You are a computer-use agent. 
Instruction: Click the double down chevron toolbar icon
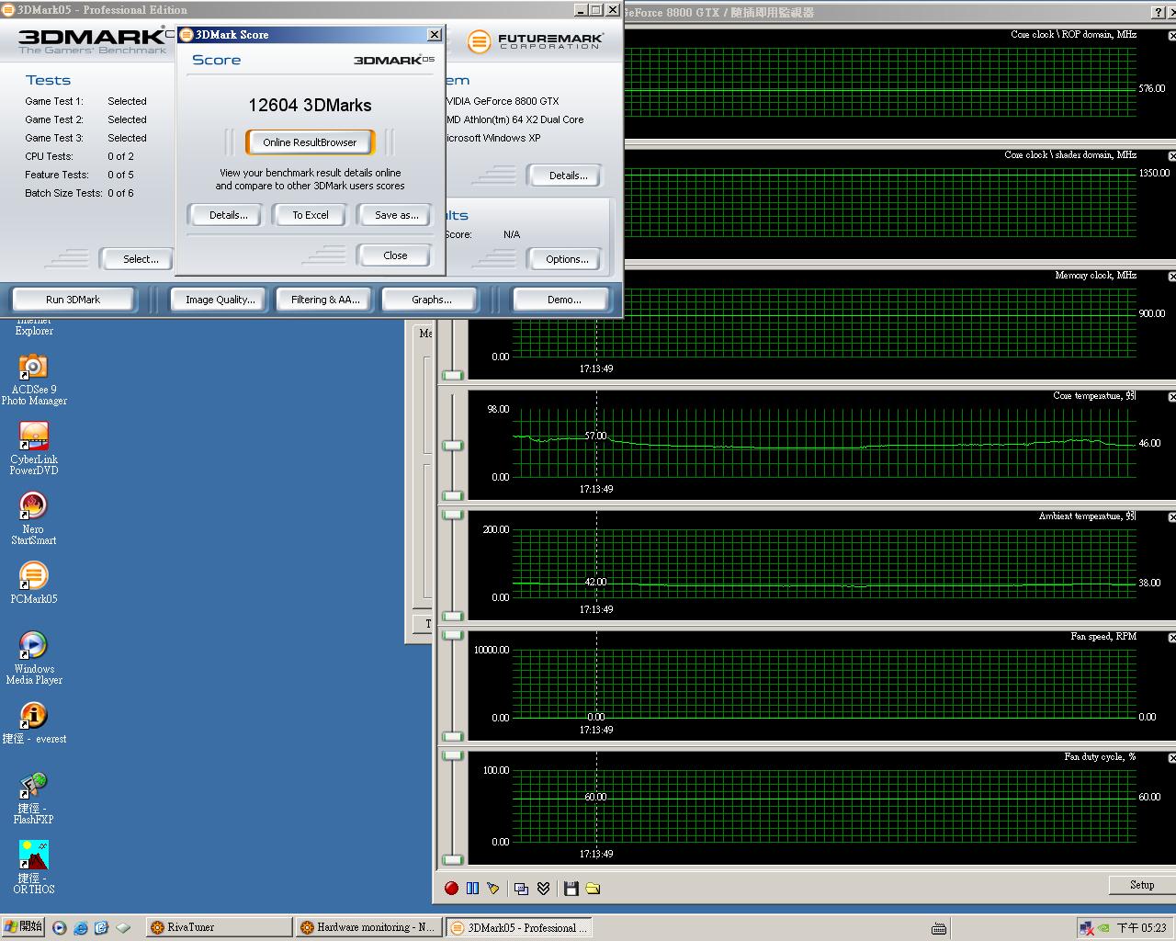click(x=543, y=888)
